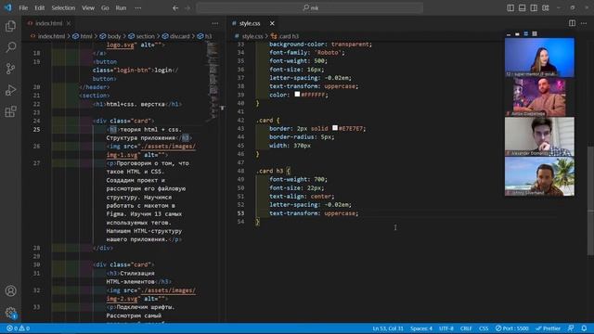The image size is (594, 334).
Task: Click the feedback icon in status bar
Action: (571, 328)
